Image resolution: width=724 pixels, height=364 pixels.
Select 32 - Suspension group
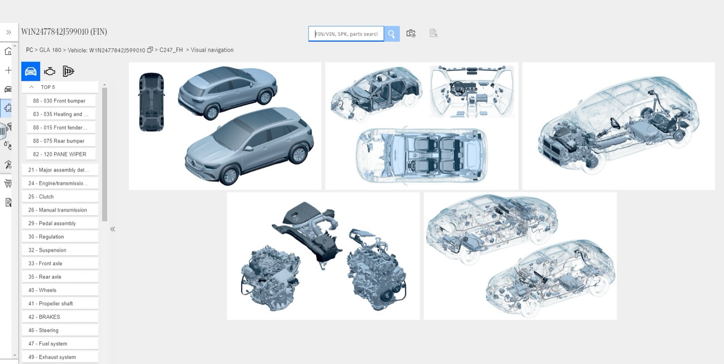(x=60, y=250)
